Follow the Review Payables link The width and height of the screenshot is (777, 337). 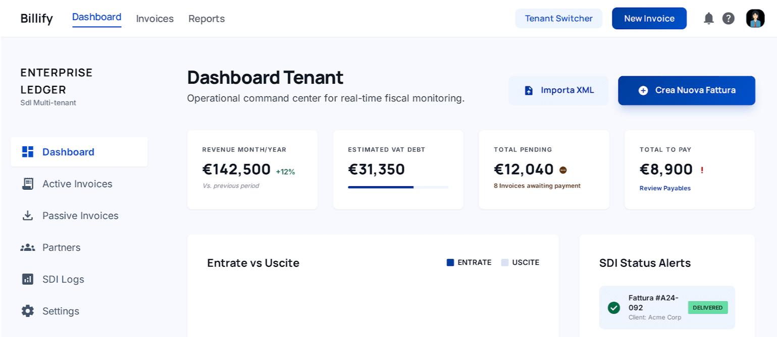(x=665, y=188)
